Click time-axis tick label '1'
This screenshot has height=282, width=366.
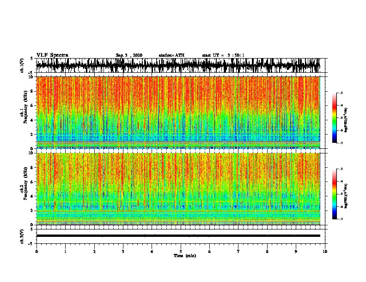pyautogui.click(x=65, y=251)
